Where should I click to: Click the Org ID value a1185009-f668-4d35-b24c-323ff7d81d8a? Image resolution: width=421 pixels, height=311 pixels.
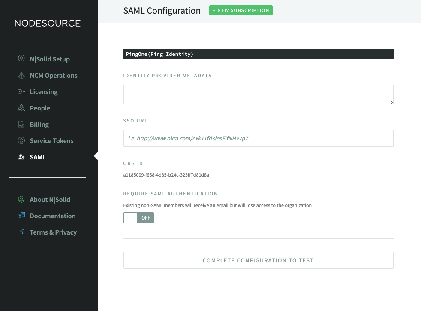(x=166, y=175)
